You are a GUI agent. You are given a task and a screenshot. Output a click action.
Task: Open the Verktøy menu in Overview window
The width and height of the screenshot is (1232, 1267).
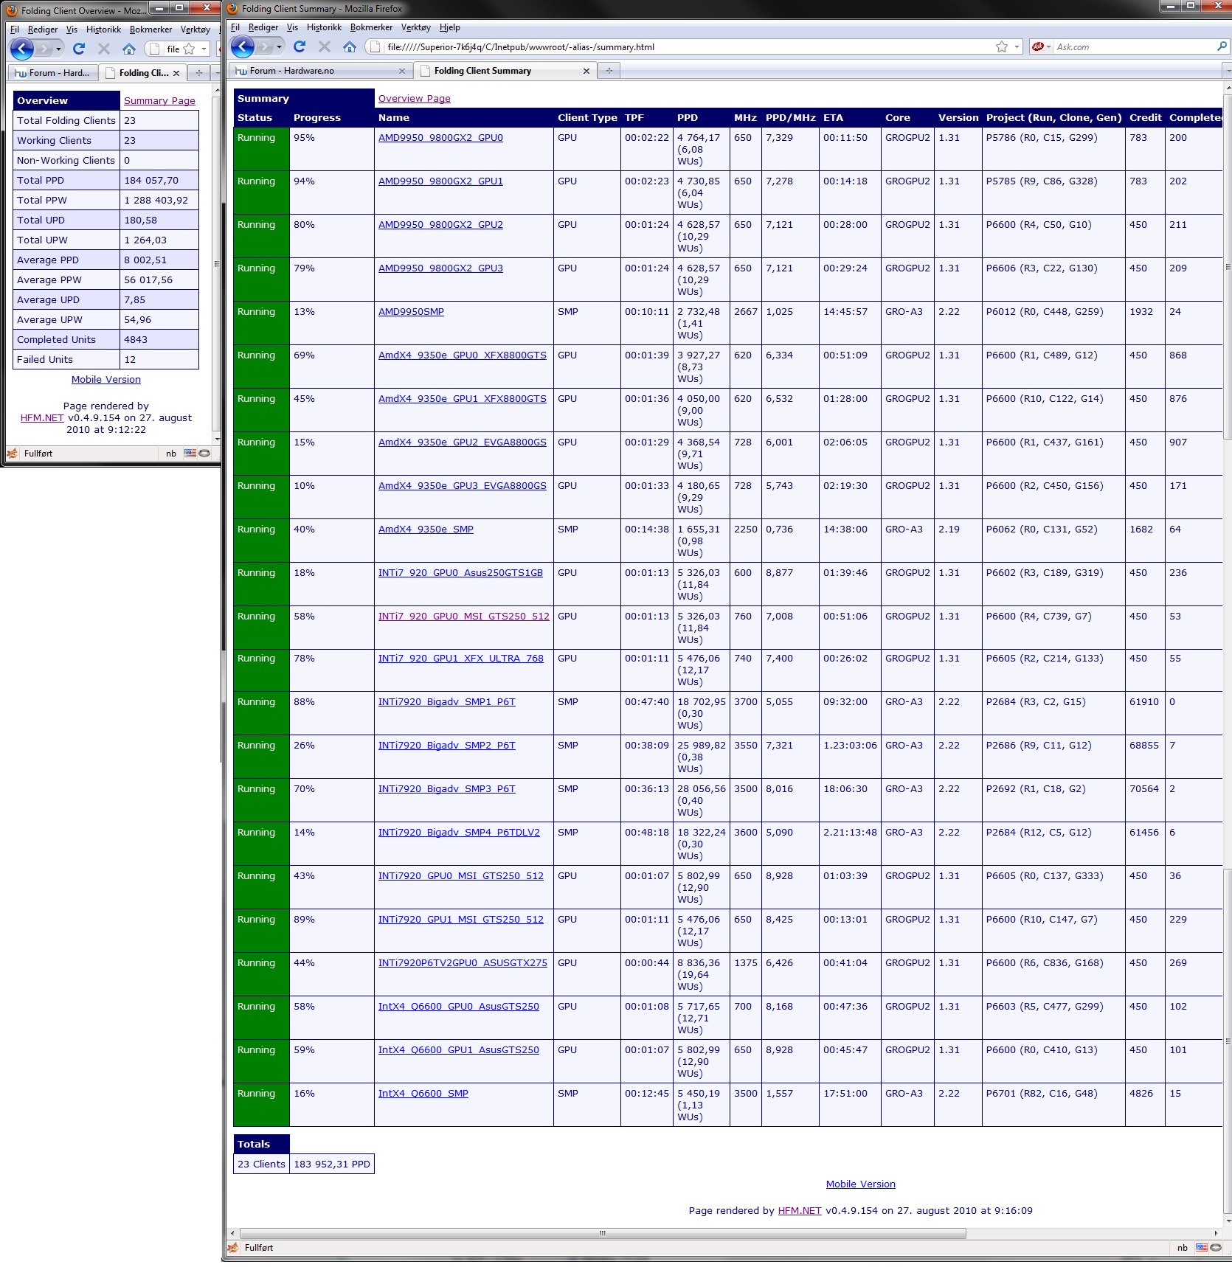pos(195,29)
